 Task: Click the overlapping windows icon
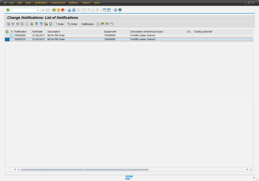click(x=112, y=24)
